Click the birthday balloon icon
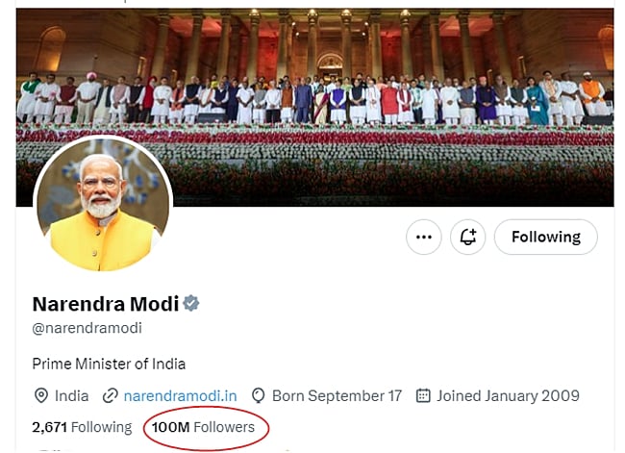The width and height of the screenshot is (625, 453). point(258,395)
